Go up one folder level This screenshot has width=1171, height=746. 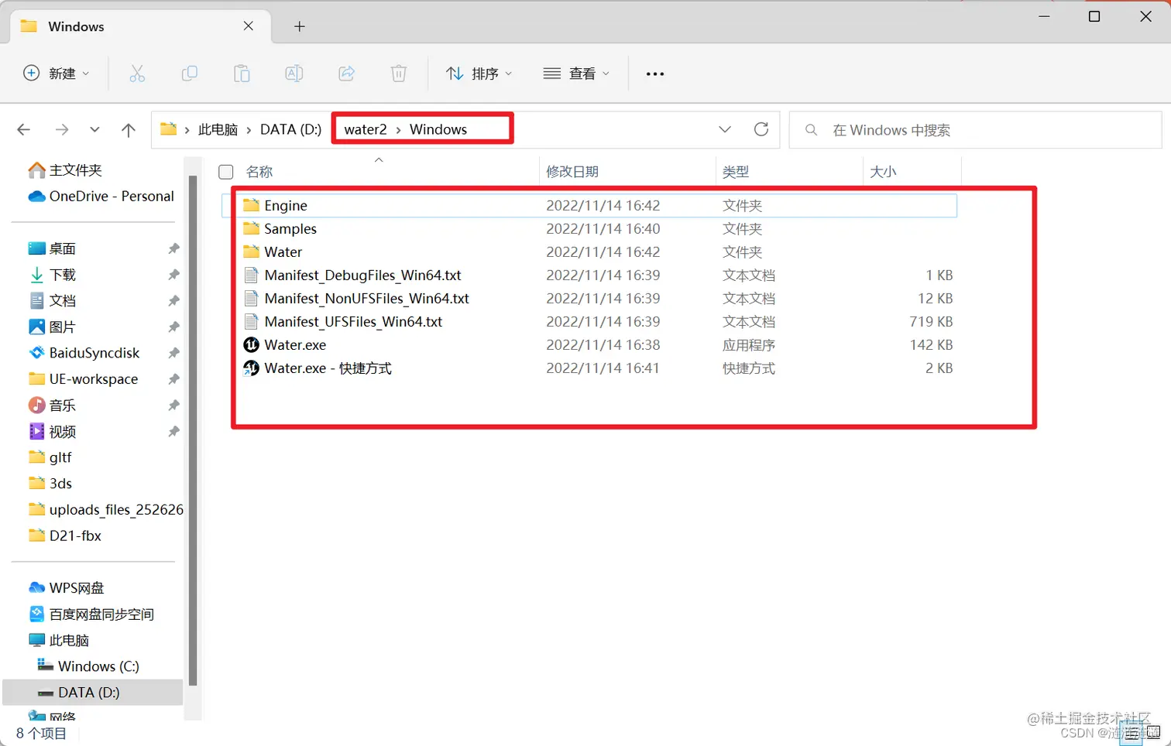coord(129,129)
